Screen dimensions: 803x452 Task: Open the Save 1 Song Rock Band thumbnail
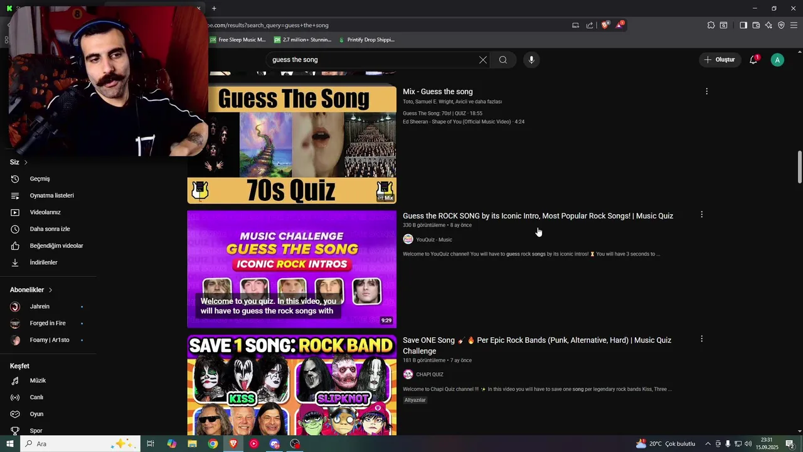point(292,385)
